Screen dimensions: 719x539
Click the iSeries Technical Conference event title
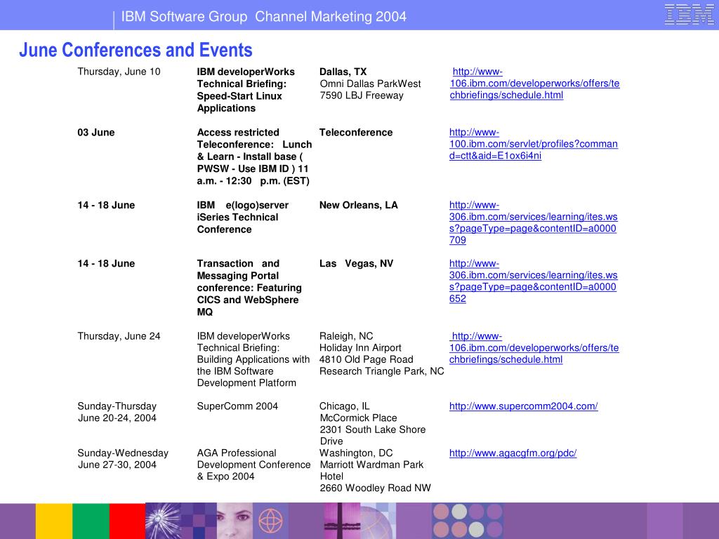(242, 218)
